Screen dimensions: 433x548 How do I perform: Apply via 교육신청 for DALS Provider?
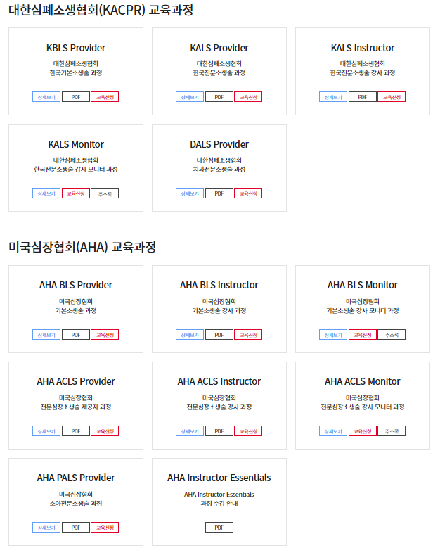(248, 193)
